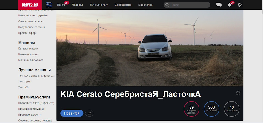Open the 82 likes counter
Screen dimensions: 263x123
click(89, 113)
